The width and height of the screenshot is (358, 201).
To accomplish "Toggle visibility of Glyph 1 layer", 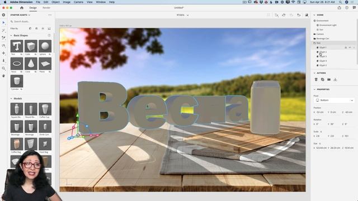I will [x=350, y=47].
